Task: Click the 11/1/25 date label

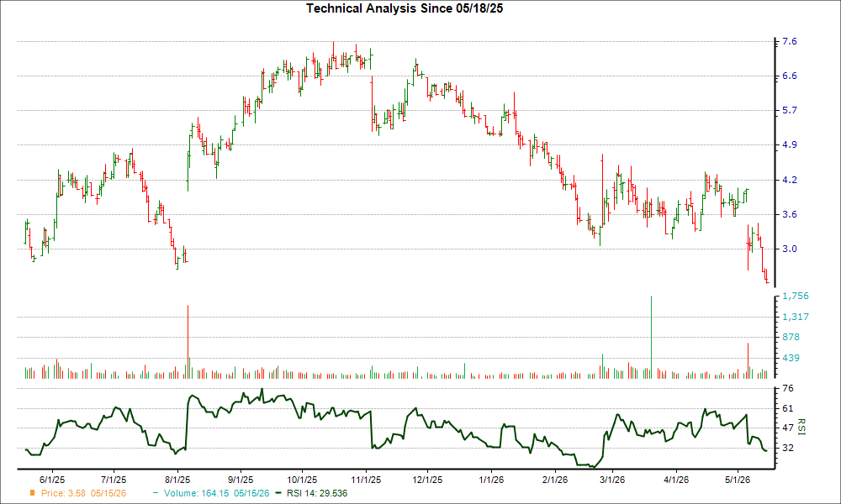Action: (366, 480)
